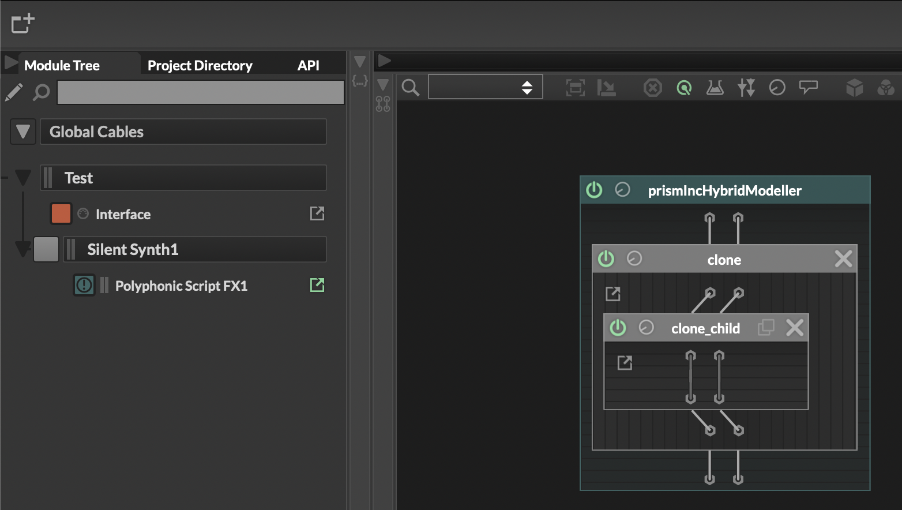The height and width of the screenshot is (510, 902).
Task: Click the cube toolbar icon
Action: 855,88
